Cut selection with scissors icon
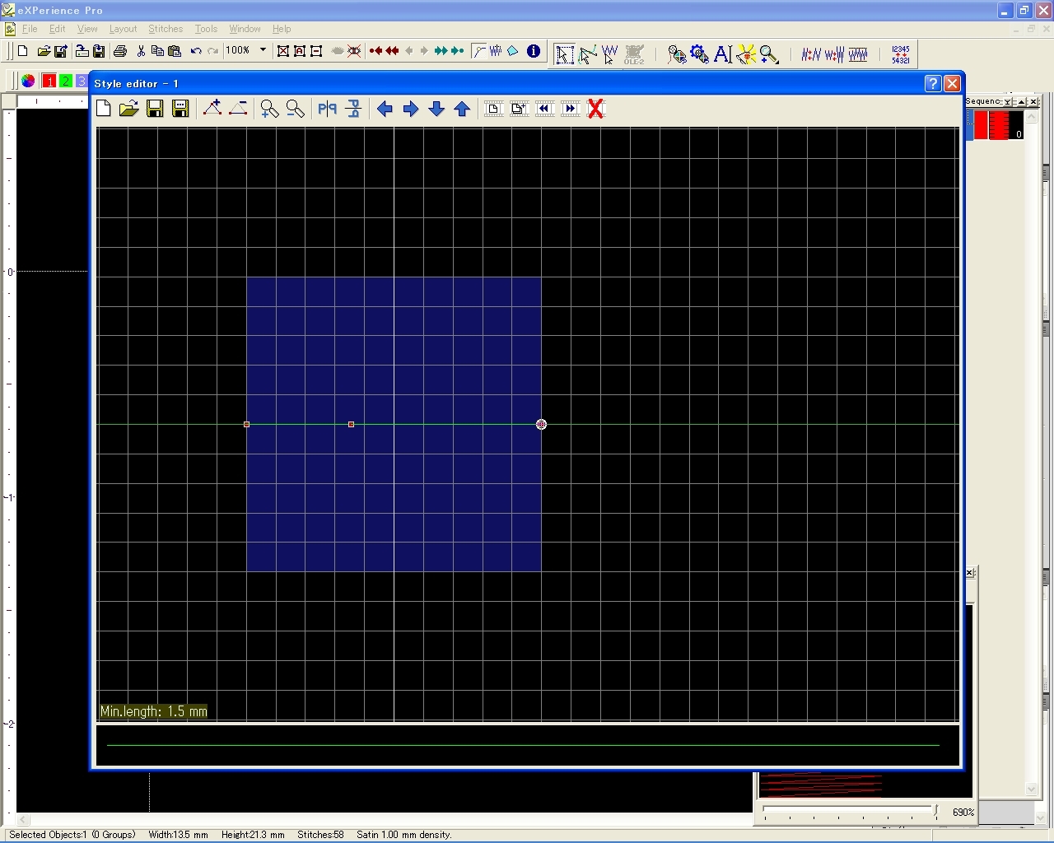This screenshot has width=1054, height=843. (x=141, y=51)
